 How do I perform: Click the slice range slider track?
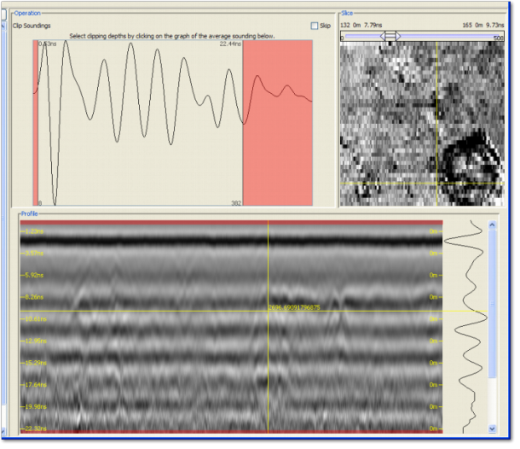coord(422,36)
